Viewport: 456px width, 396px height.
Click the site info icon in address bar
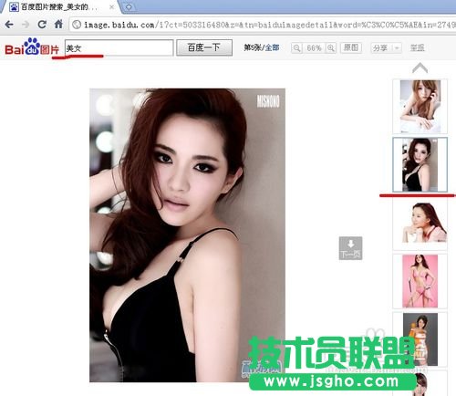click(x=77, y=25)
